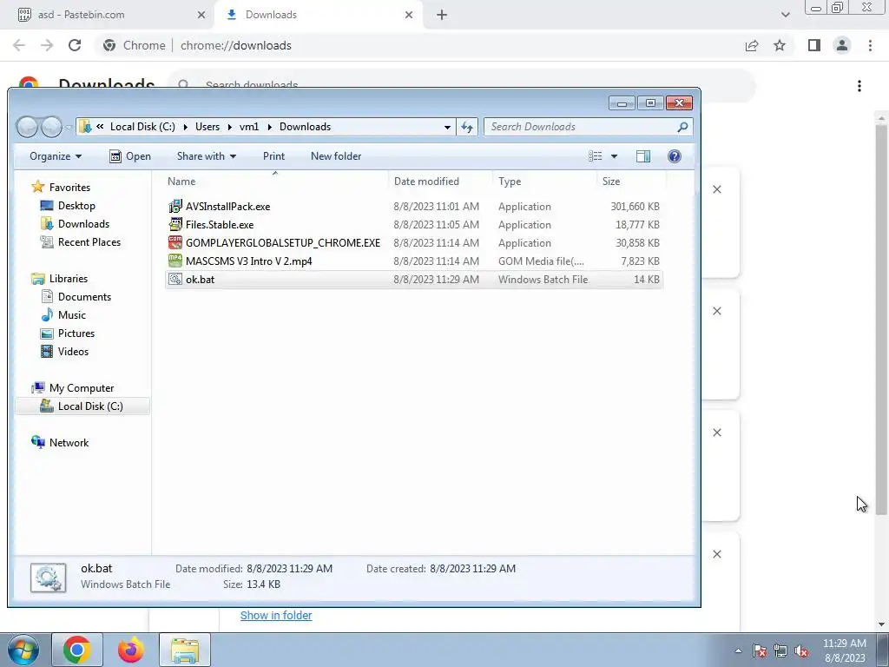Sort by Name column header
Screen dimensions: 889x667
[x=275, y=182]
